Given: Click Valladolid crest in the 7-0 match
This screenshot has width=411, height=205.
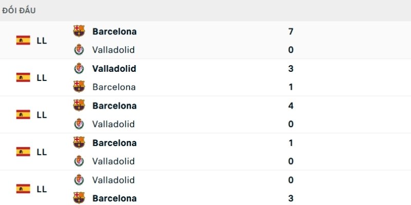Looking at the screenshot, I should [x=79, y=50].
